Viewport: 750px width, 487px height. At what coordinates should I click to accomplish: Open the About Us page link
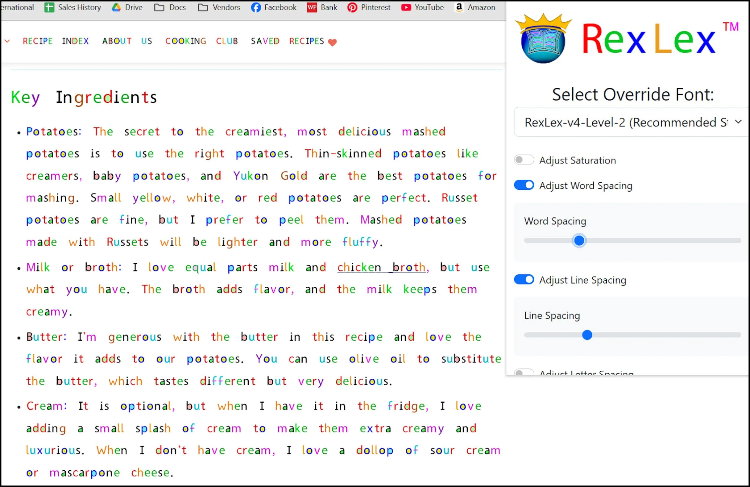point(127,41)
